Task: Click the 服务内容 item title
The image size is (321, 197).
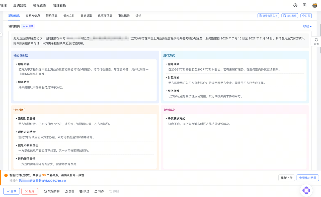Action: click(24, 64)
